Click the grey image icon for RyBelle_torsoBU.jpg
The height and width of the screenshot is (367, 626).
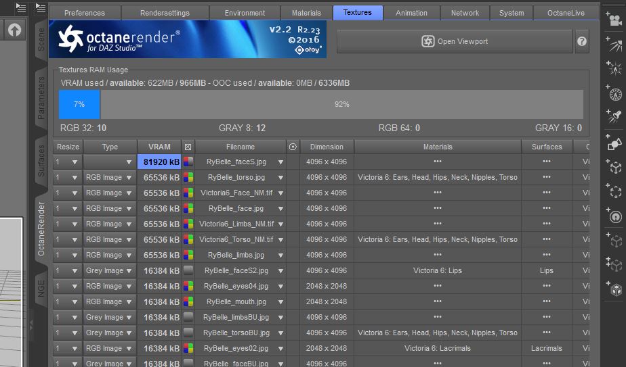(x=188, y=333)
